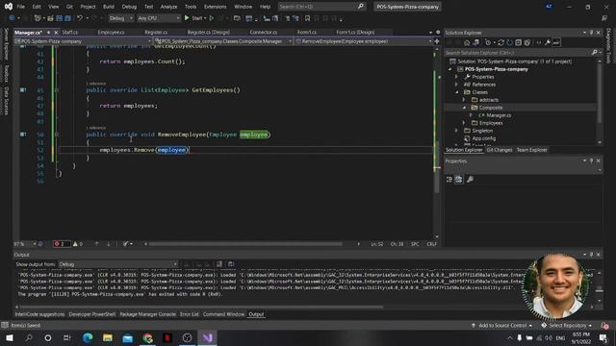Select Manager.cs in Solution Explorer
Viewport: 616px width, 346px height.
(499, 115)
